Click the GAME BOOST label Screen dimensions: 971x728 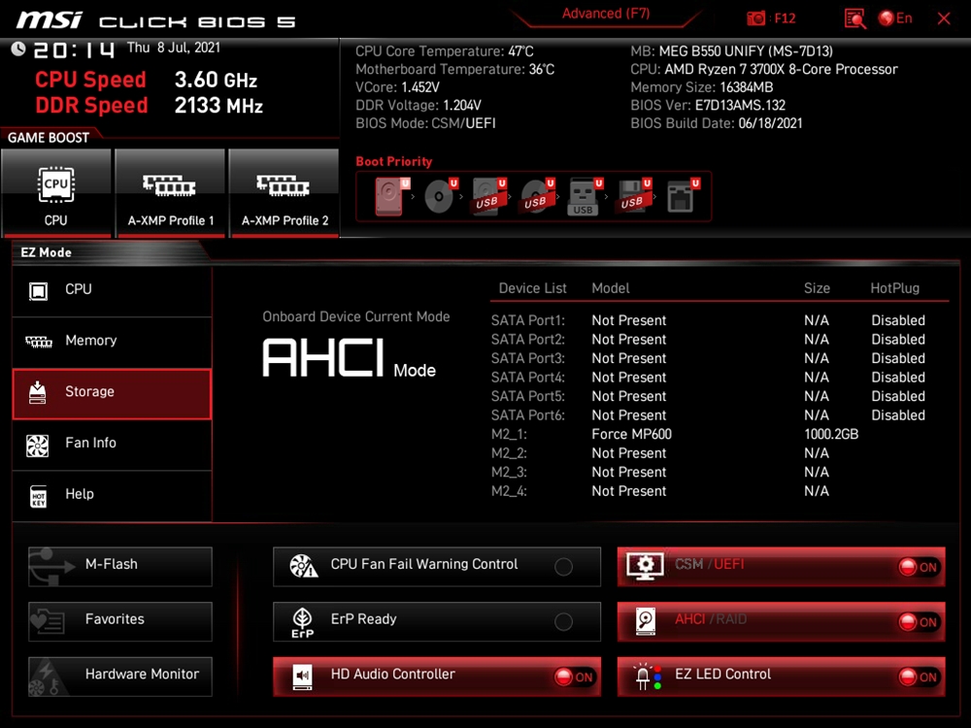(x=49, y=138)
